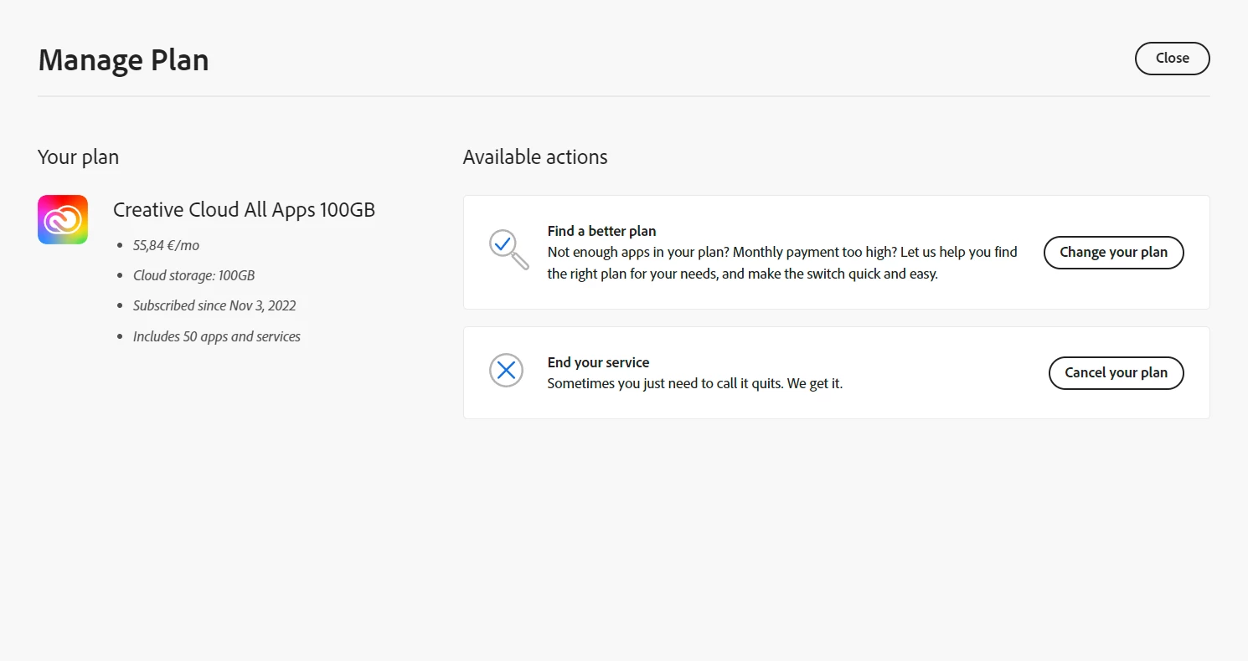Click the Manage Plan heading
Screen dimensions: 1248x661
pyautogui.click(x=123, y=60)
